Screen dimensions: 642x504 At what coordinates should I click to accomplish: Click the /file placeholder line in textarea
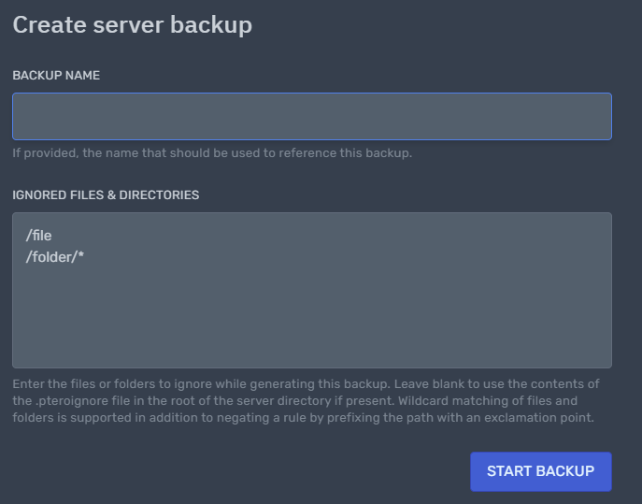[x=39, y=236]
